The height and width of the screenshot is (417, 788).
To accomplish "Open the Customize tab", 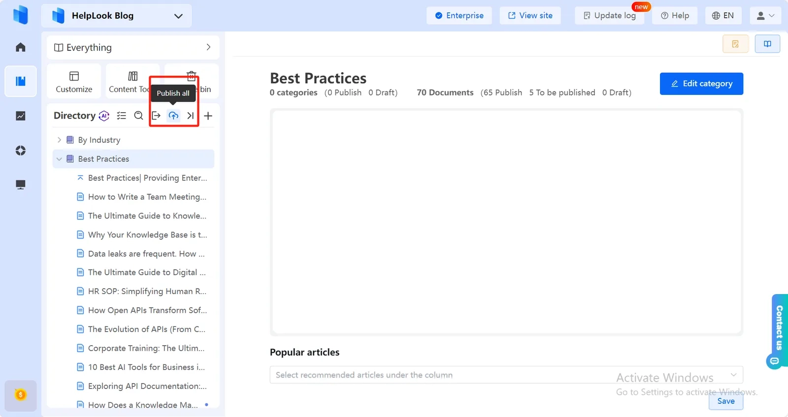I will [x=74, y=82].
